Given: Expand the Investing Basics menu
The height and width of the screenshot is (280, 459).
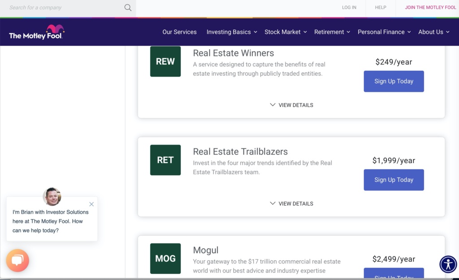Looking at the screenshot, I should [x=232, y=32].
